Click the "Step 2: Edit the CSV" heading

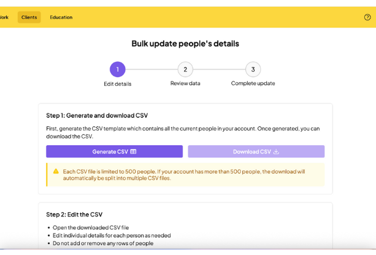pyautogui.click(x=74, y=215)
